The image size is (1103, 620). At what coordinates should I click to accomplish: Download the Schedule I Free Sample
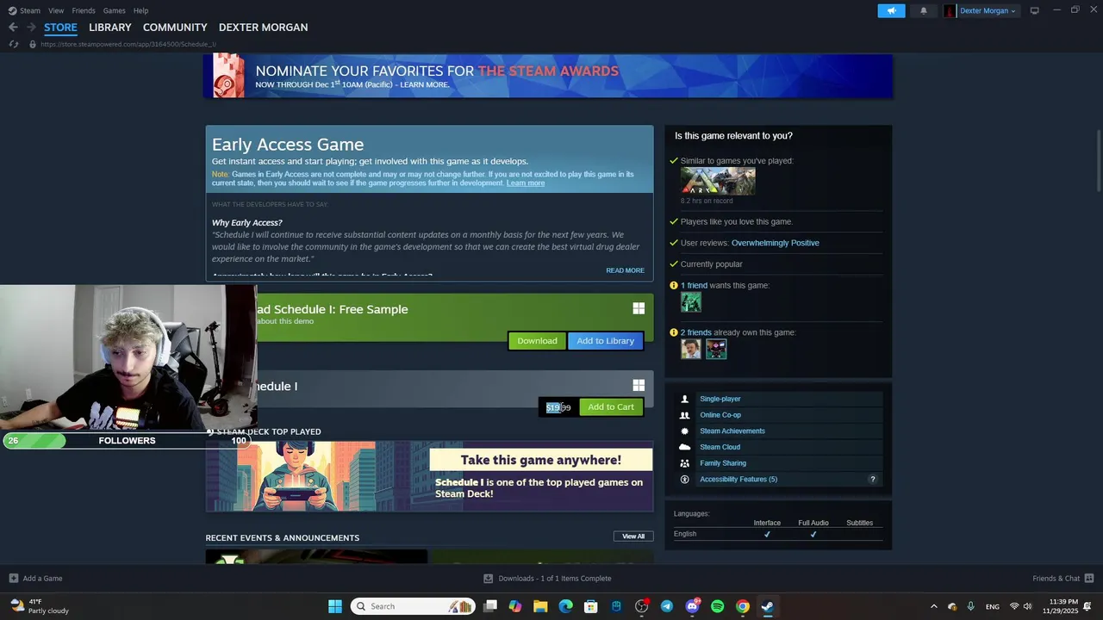pos(537,341)
